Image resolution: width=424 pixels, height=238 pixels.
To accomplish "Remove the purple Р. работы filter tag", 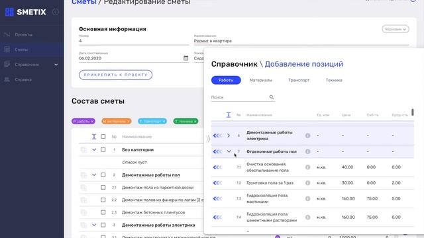I will pos(92,122).
